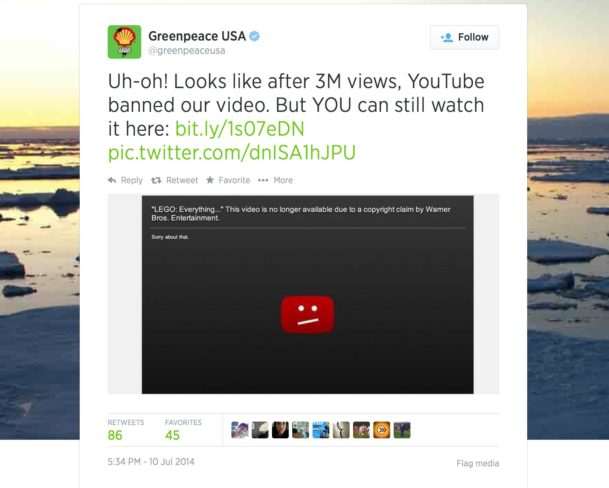Click the @greenpeaceusa handle

[x=187, y=51]
